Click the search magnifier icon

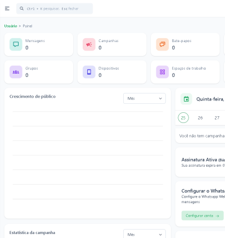pyautogui.click(x=22, y=8)
